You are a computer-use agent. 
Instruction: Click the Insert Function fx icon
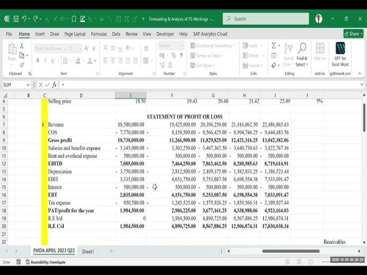55,85
